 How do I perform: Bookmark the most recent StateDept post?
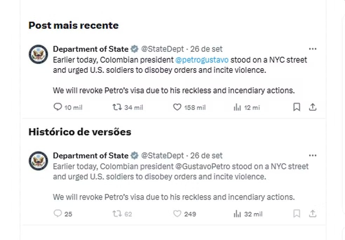[296, 107]
